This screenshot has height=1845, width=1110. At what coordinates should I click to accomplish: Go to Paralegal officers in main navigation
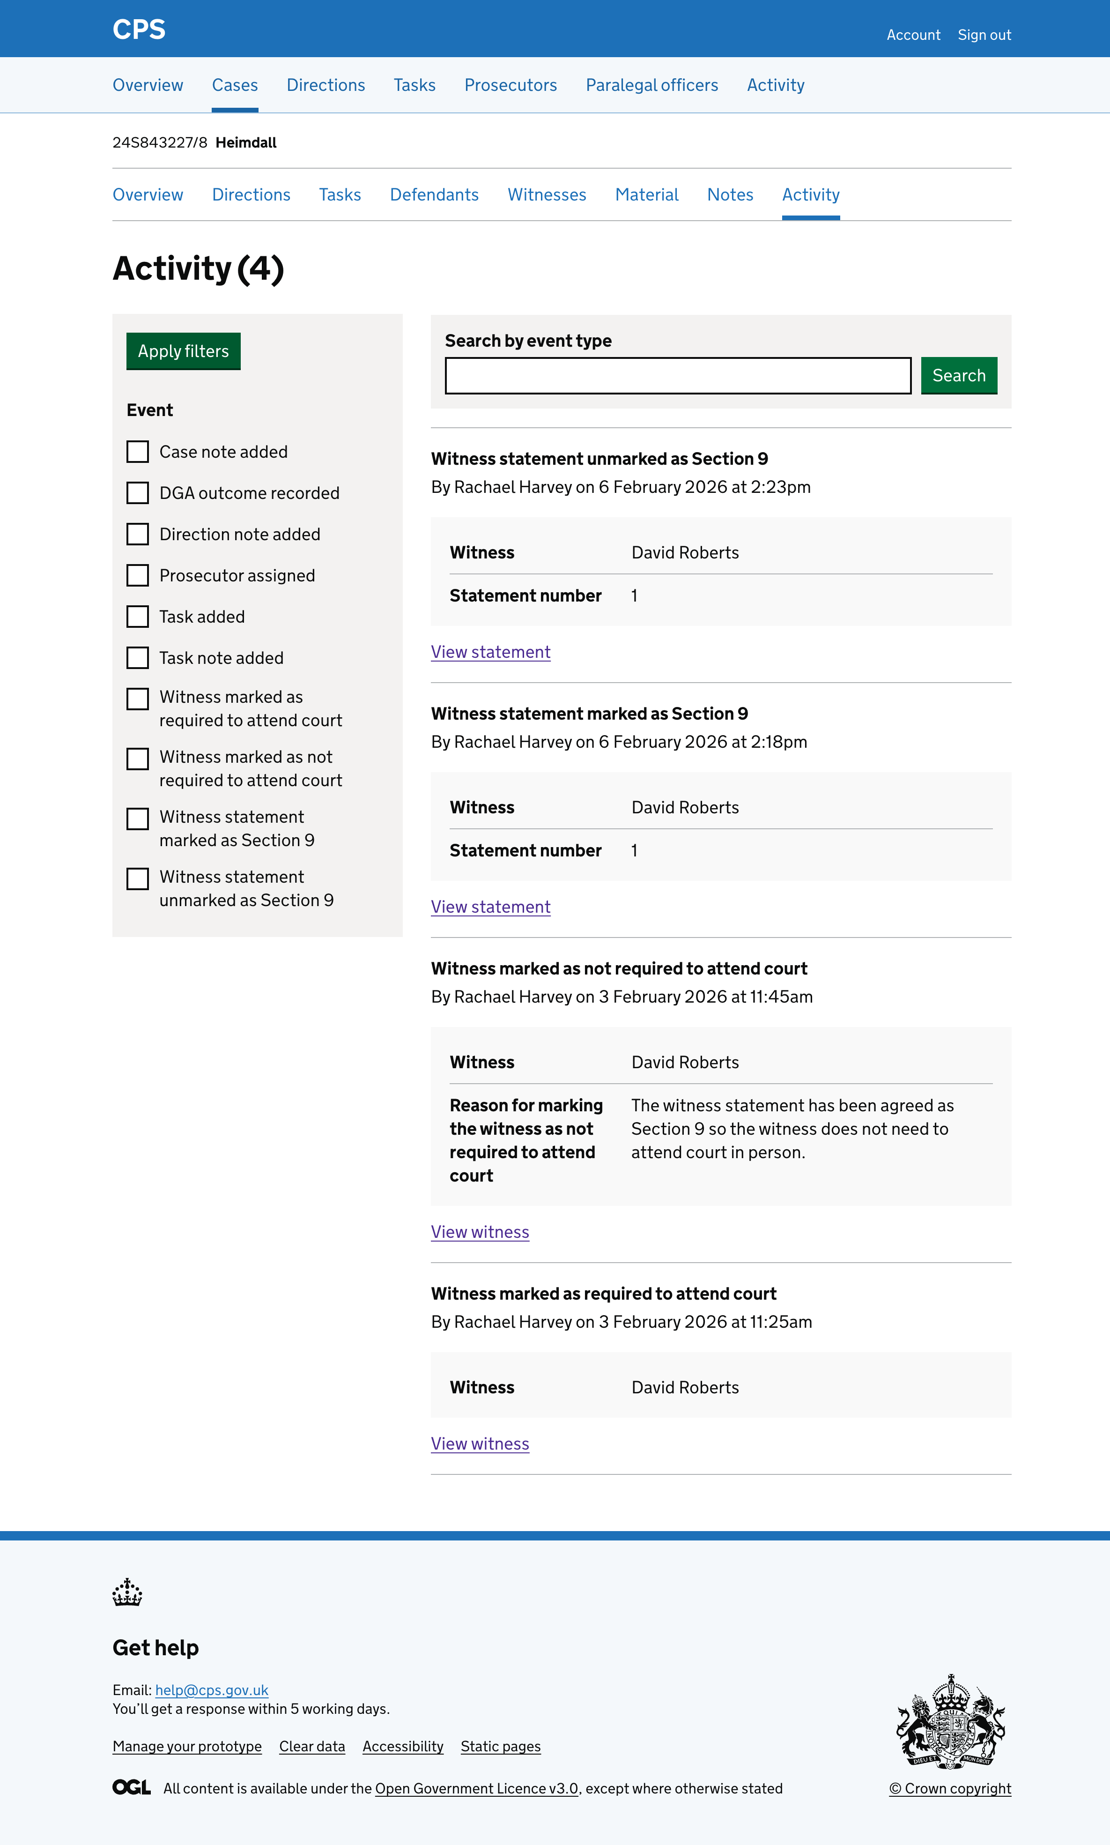point(651,85)
